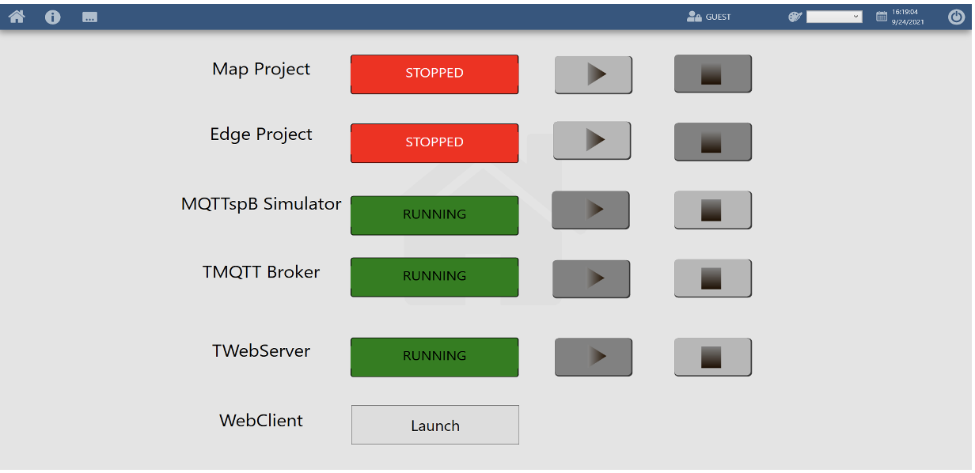Click the "Edge Project" label

pos(261,134)
